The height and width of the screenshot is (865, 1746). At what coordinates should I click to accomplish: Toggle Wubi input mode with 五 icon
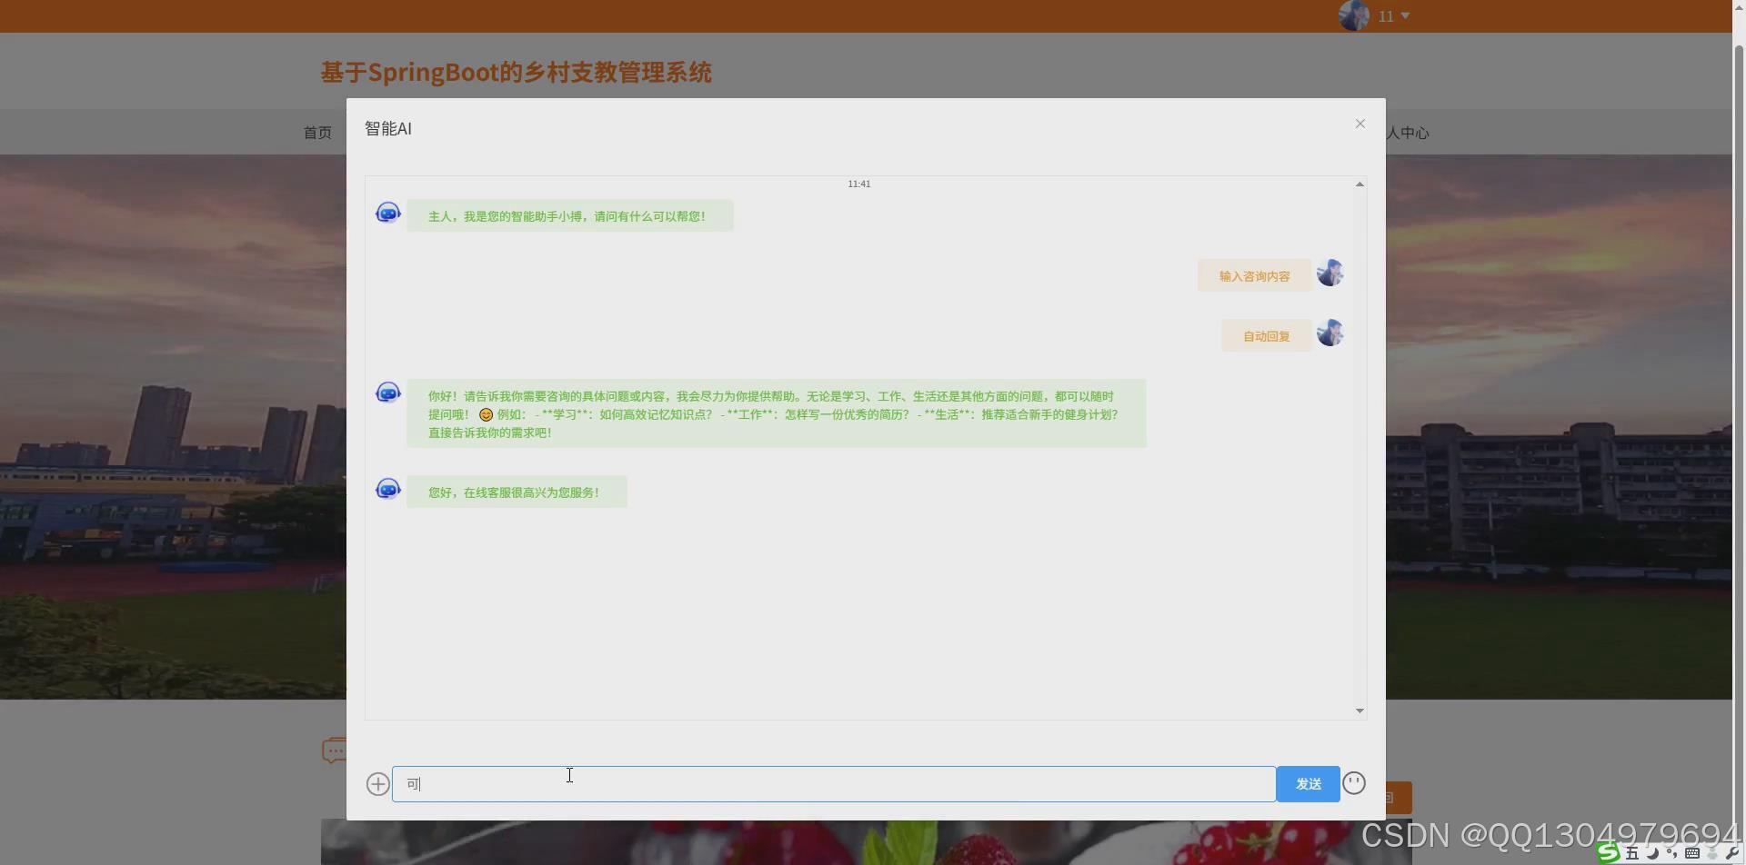click(x=1631, y=853)
